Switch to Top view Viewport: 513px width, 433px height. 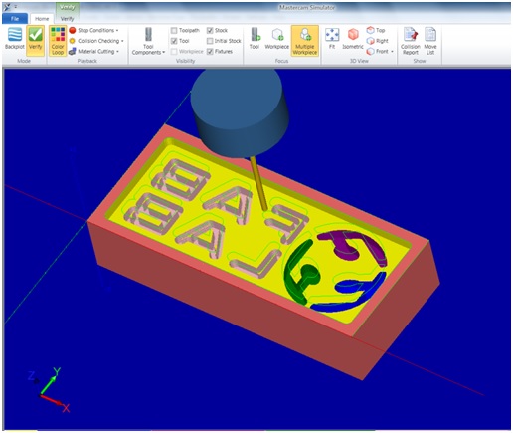pos(376,30)
